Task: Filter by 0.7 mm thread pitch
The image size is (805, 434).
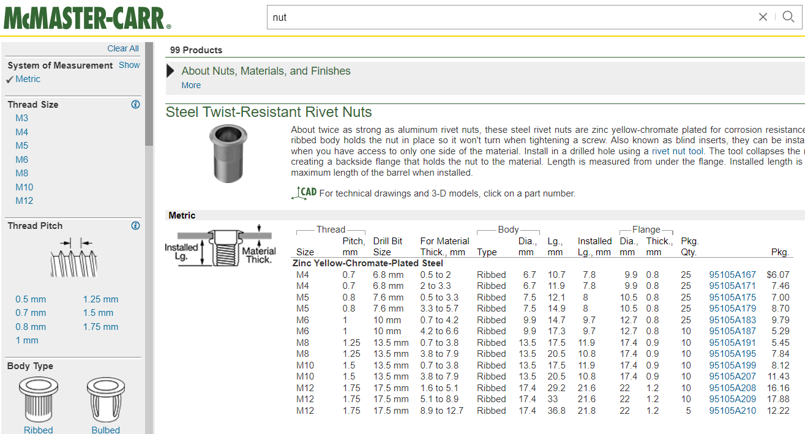Action: pyautogui.click(x=31, y=313)
